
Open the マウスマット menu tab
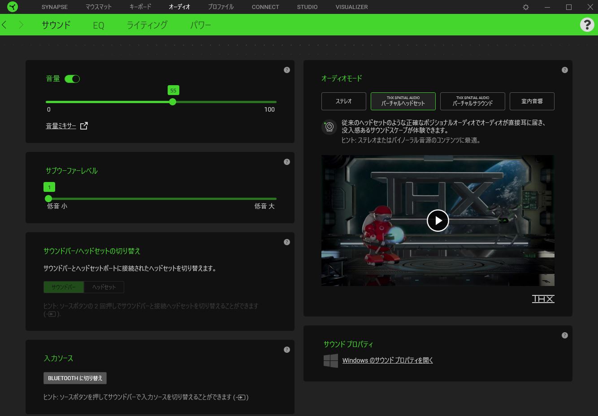pos(99,7)
